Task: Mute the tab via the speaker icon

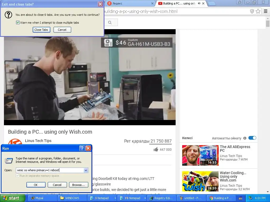Action: click(199, 3)
